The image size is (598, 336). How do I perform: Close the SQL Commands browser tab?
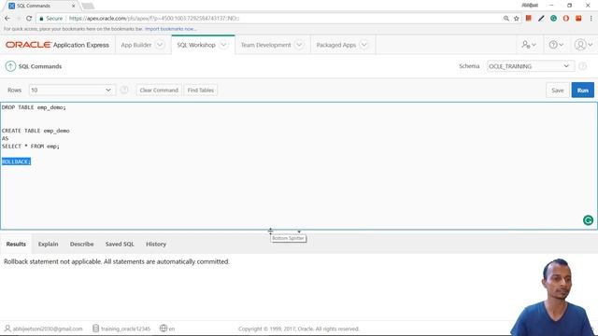pos(73,6)
